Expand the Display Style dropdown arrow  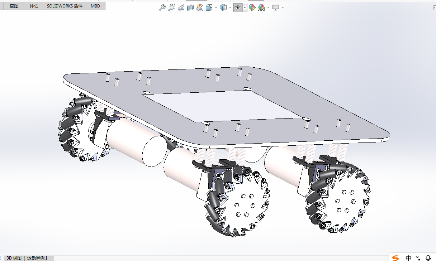tap(230, 8)
